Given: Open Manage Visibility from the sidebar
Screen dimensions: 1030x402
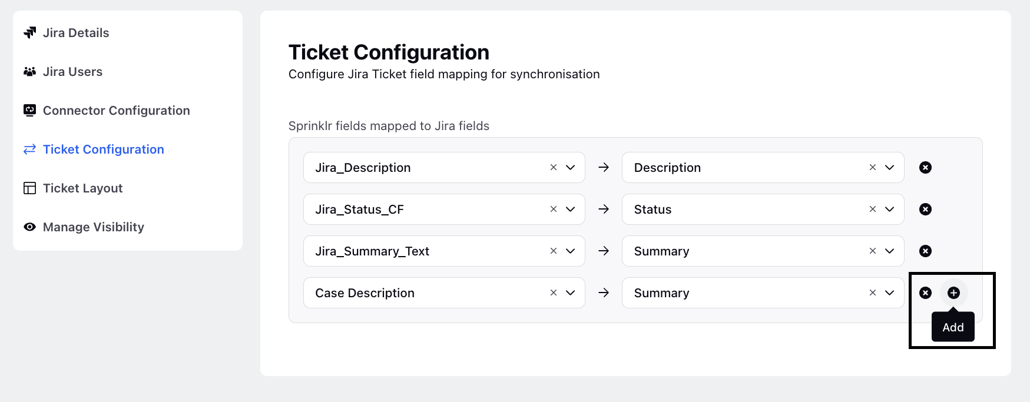Looking at the screenshot, I should tap(83, 227).
